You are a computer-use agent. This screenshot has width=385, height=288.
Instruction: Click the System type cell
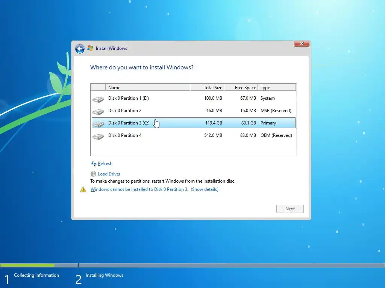268,98
